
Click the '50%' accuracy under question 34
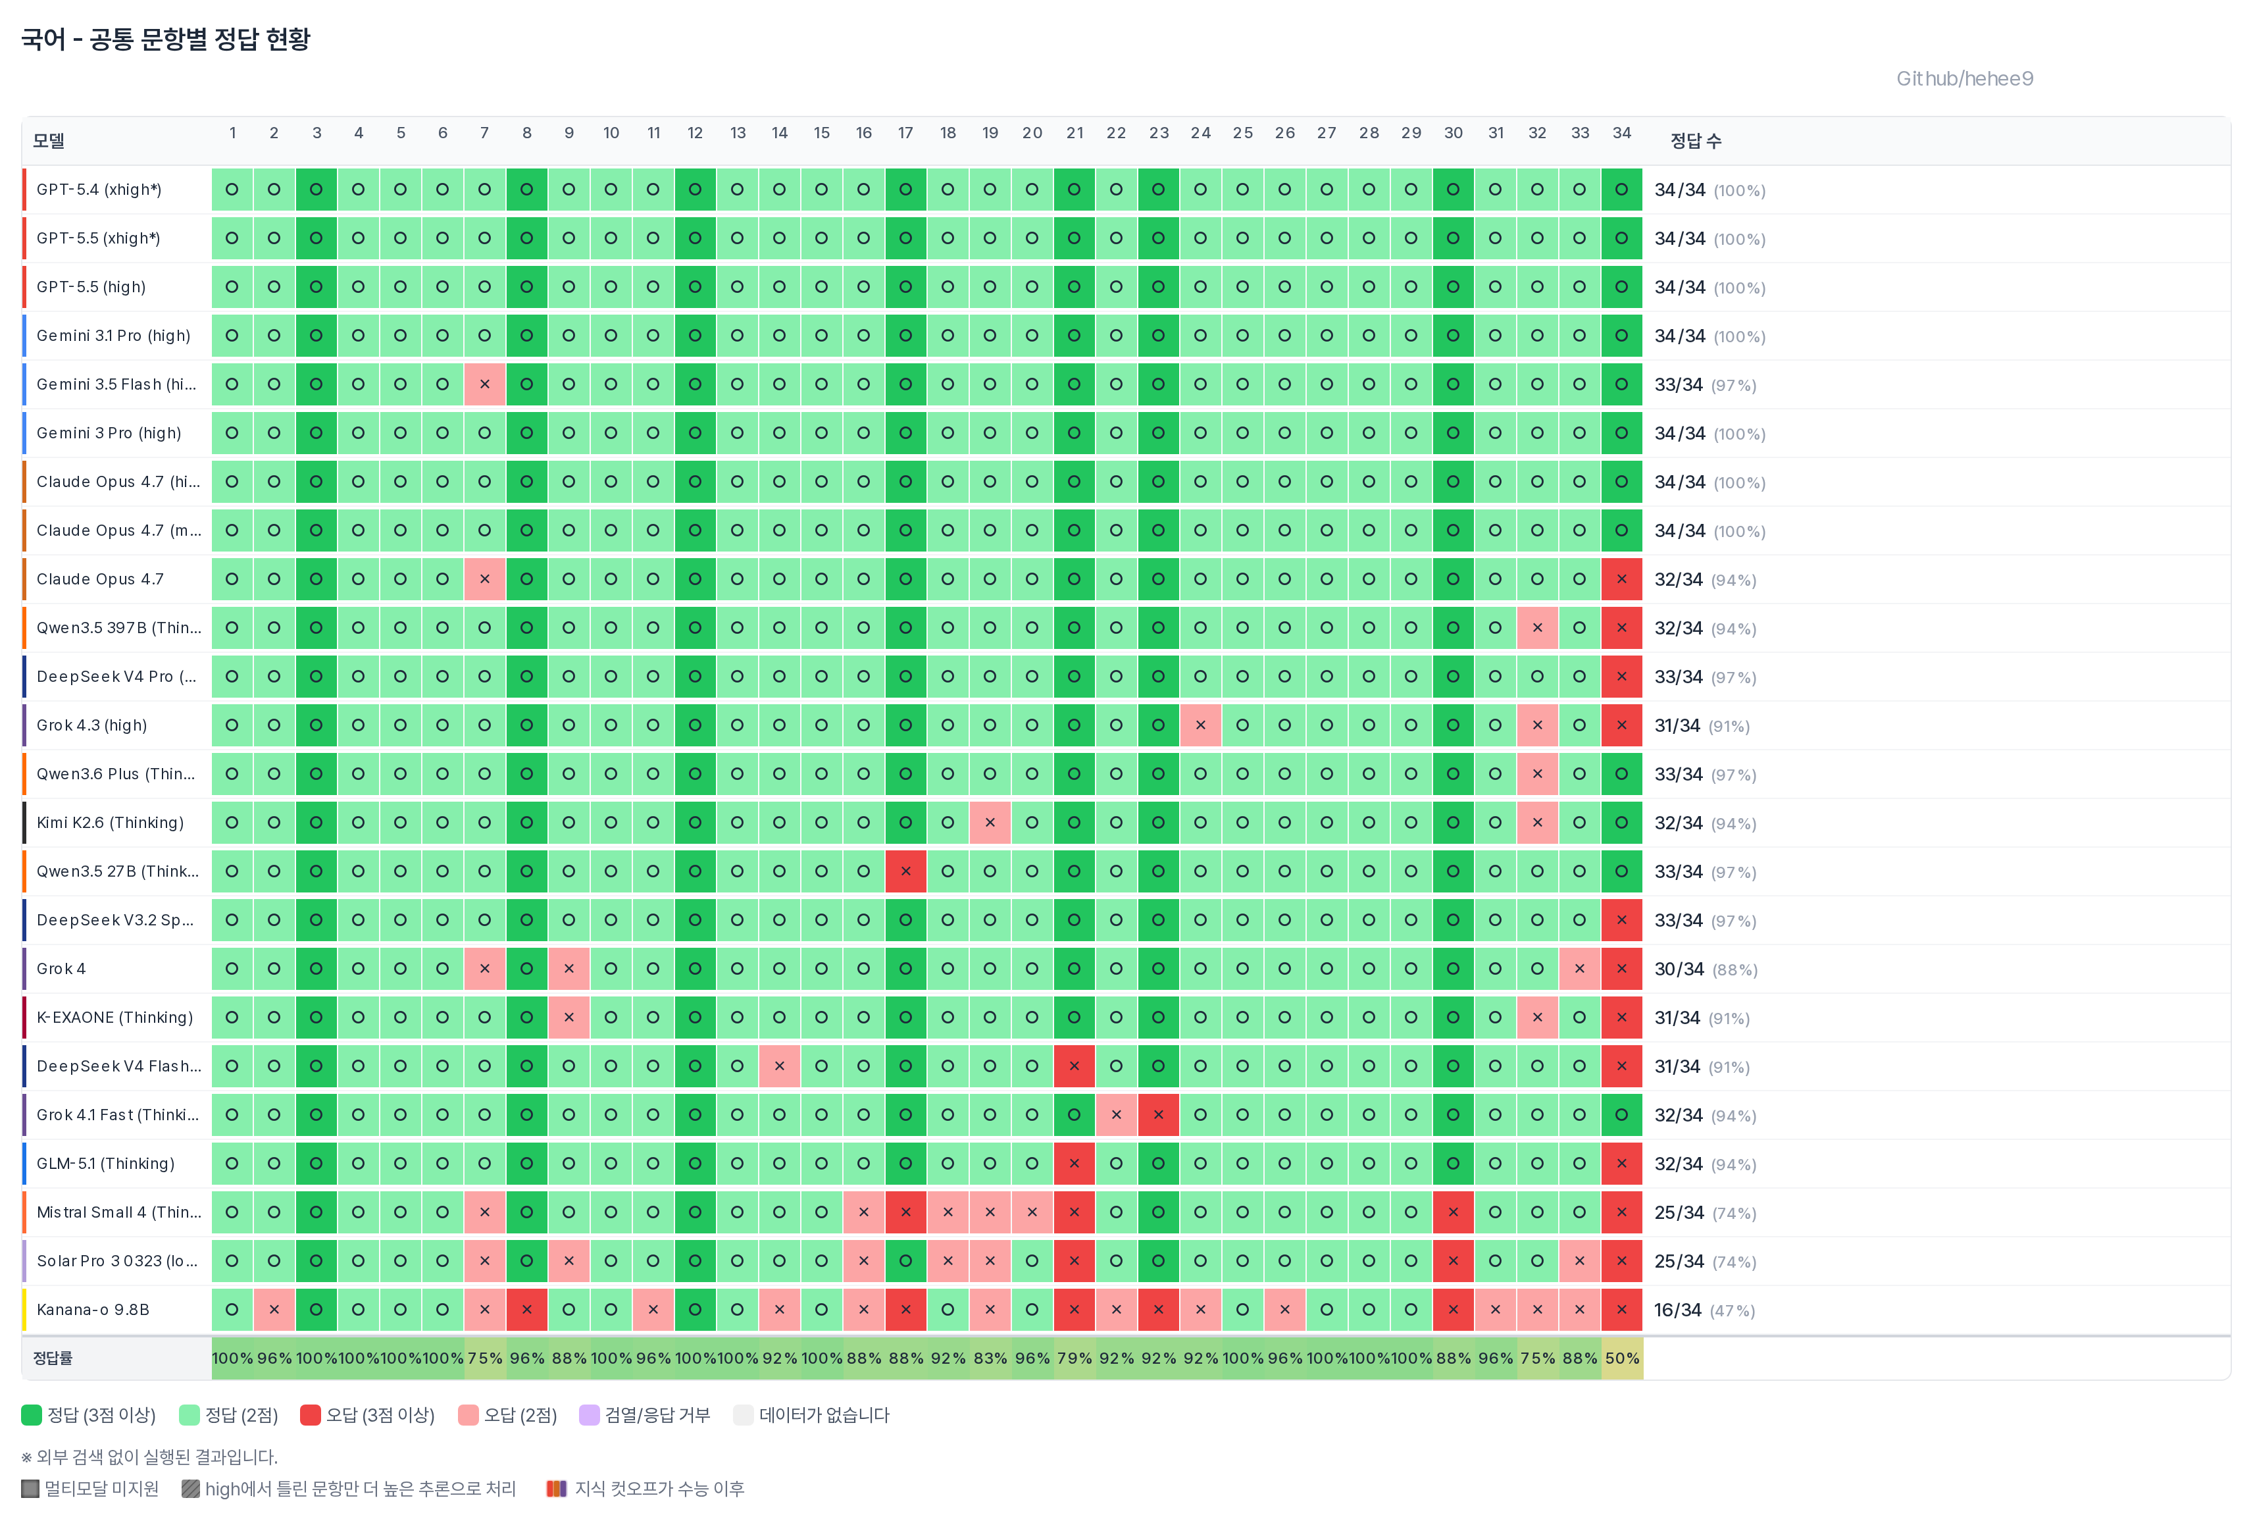[1622, 1358]
